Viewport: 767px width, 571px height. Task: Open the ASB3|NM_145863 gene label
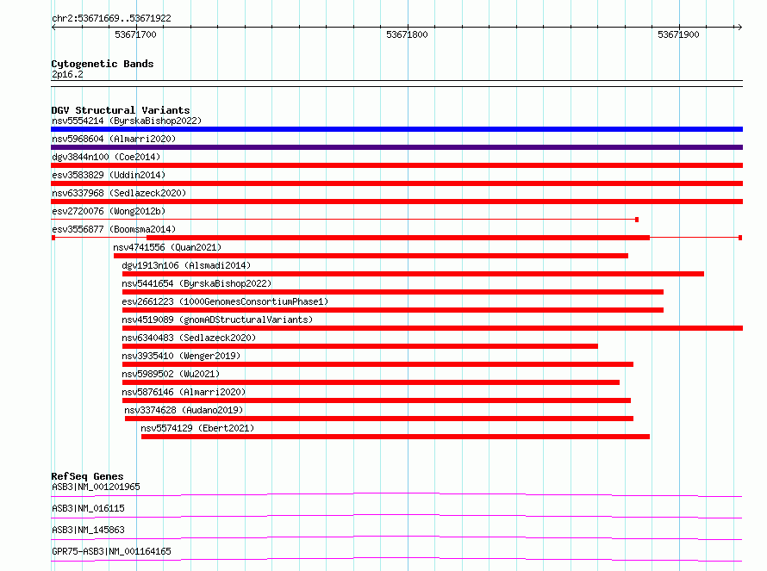[x=88, y=530]
